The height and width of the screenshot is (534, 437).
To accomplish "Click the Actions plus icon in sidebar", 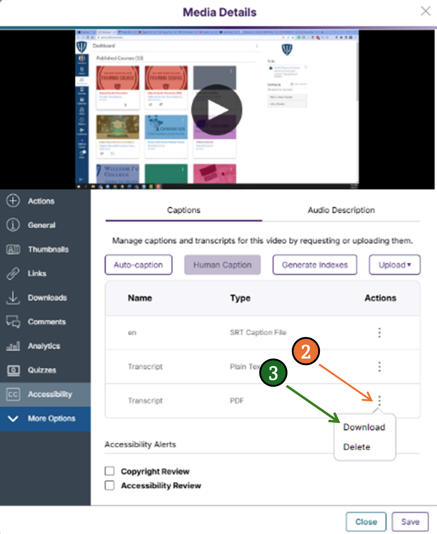I will click(x=13, y=201).
